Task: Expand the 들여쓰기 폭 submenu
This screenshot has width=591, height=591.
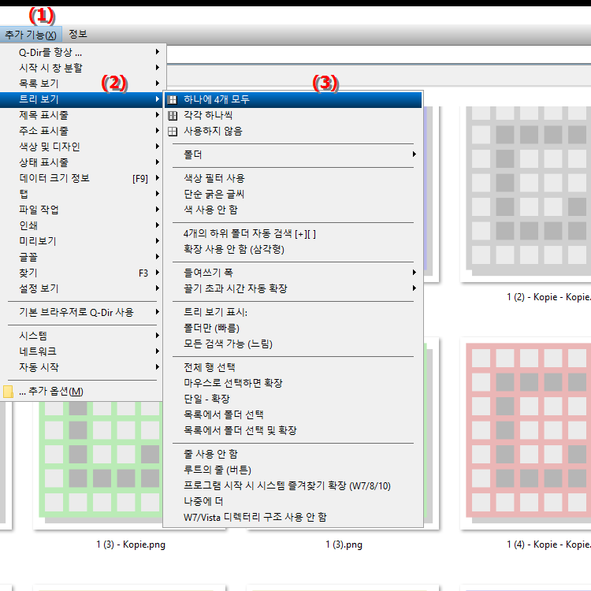Action: pyautogui.click(x=293, y=273)
